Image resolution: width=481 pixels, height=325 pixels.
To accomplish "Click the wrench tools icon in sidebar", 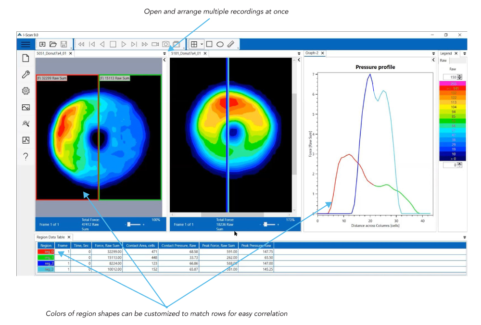I will pyautogui.click(x=26, y=75).
